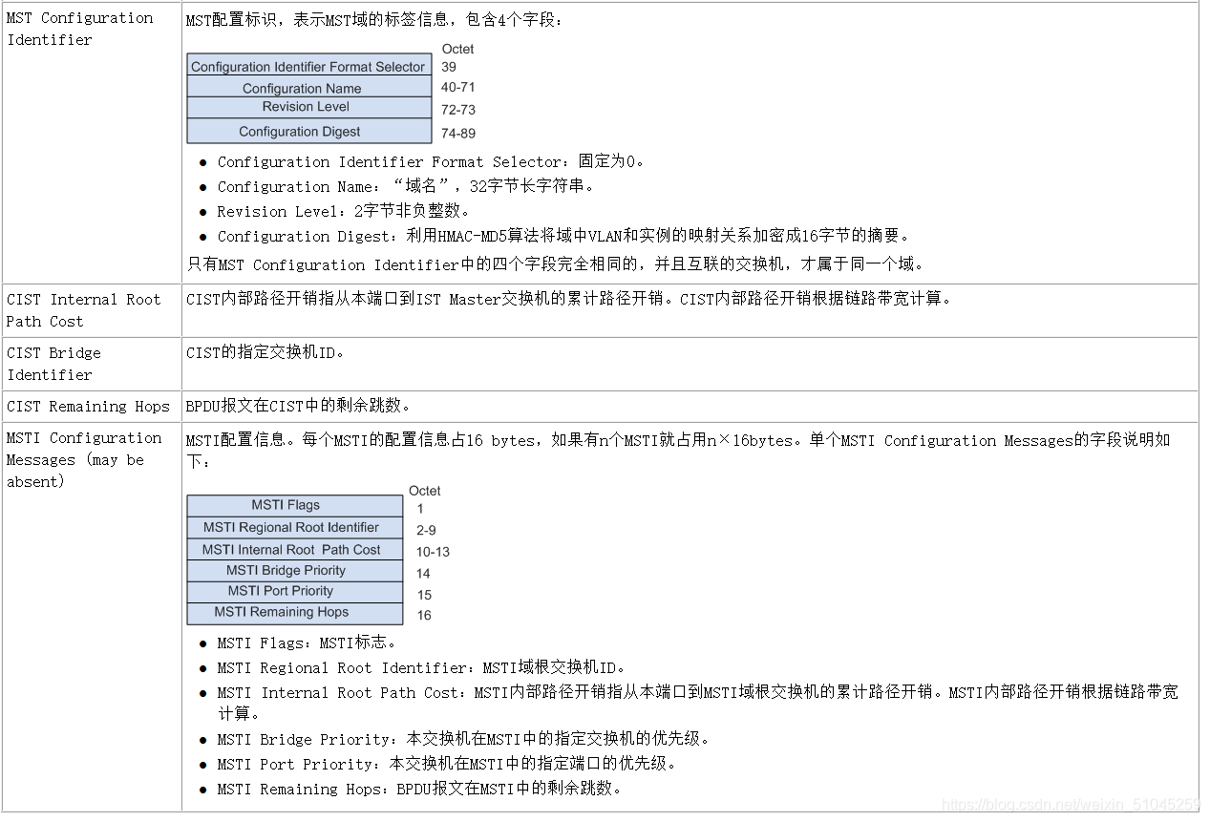Click the Revision Level diagram box
1210x822 pixels.
point(308,108)
